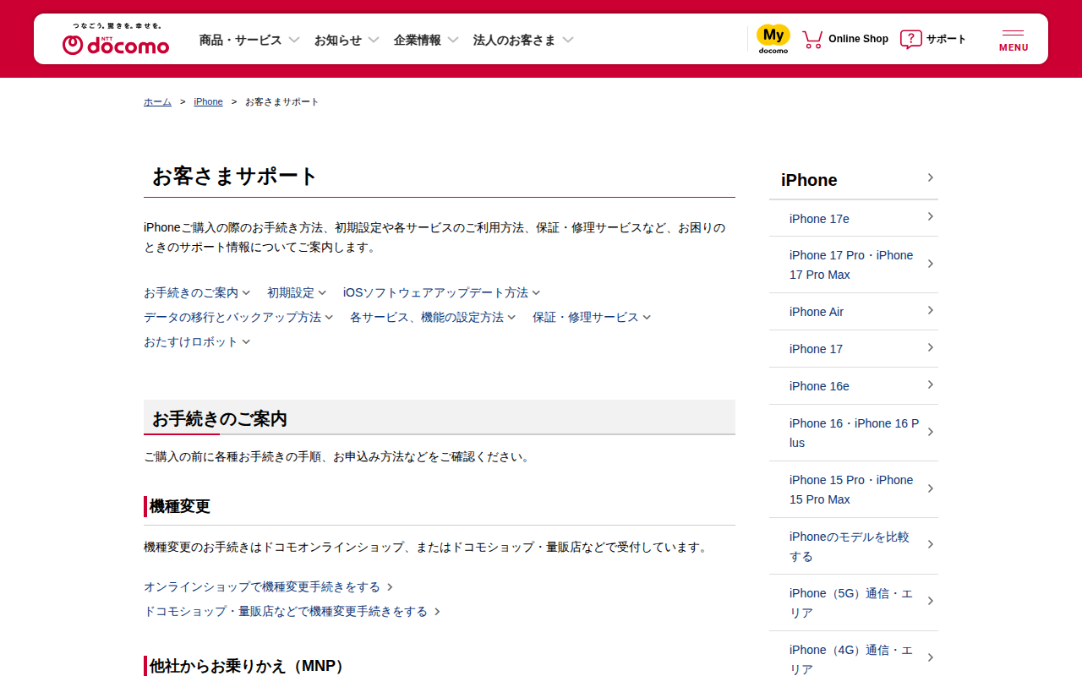Jump to 各サービス、機能の設定方法 anchor
This screenshot has height=676, width=1082.
433,317
